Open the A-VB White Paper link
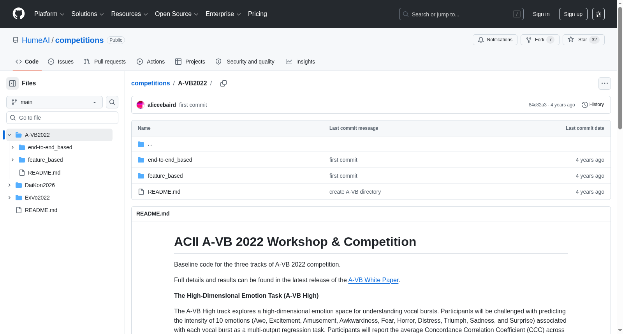The image size is (623, 334). 373,280
